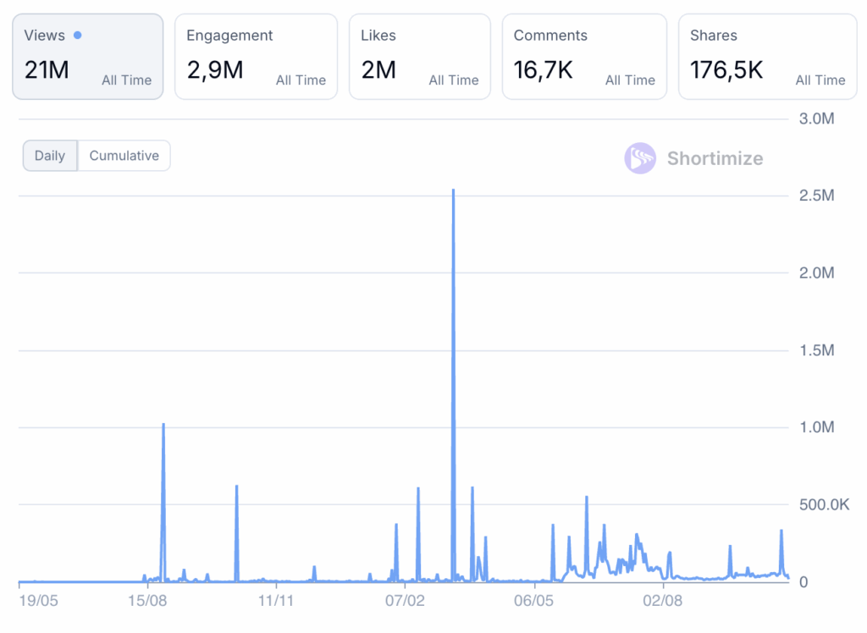Select the Views metric card
867x633 pixels.
(x=87, y=57)
